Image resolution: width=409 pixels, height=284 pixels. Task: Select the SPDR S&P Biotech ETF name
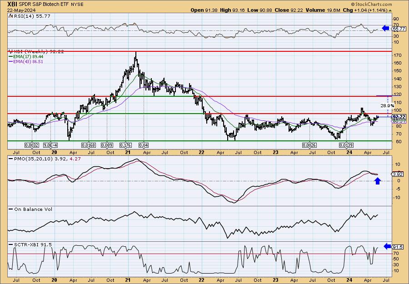[44, 5]
